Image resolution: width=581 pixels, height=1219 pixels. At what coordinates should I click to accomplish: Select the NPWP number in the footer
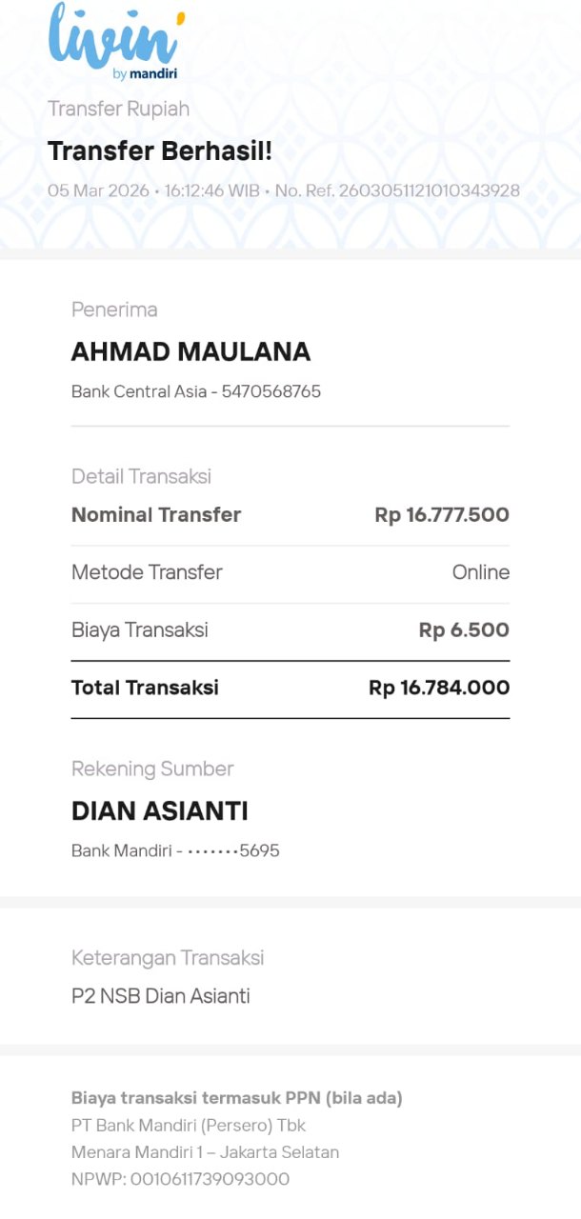click(209, 1179)
